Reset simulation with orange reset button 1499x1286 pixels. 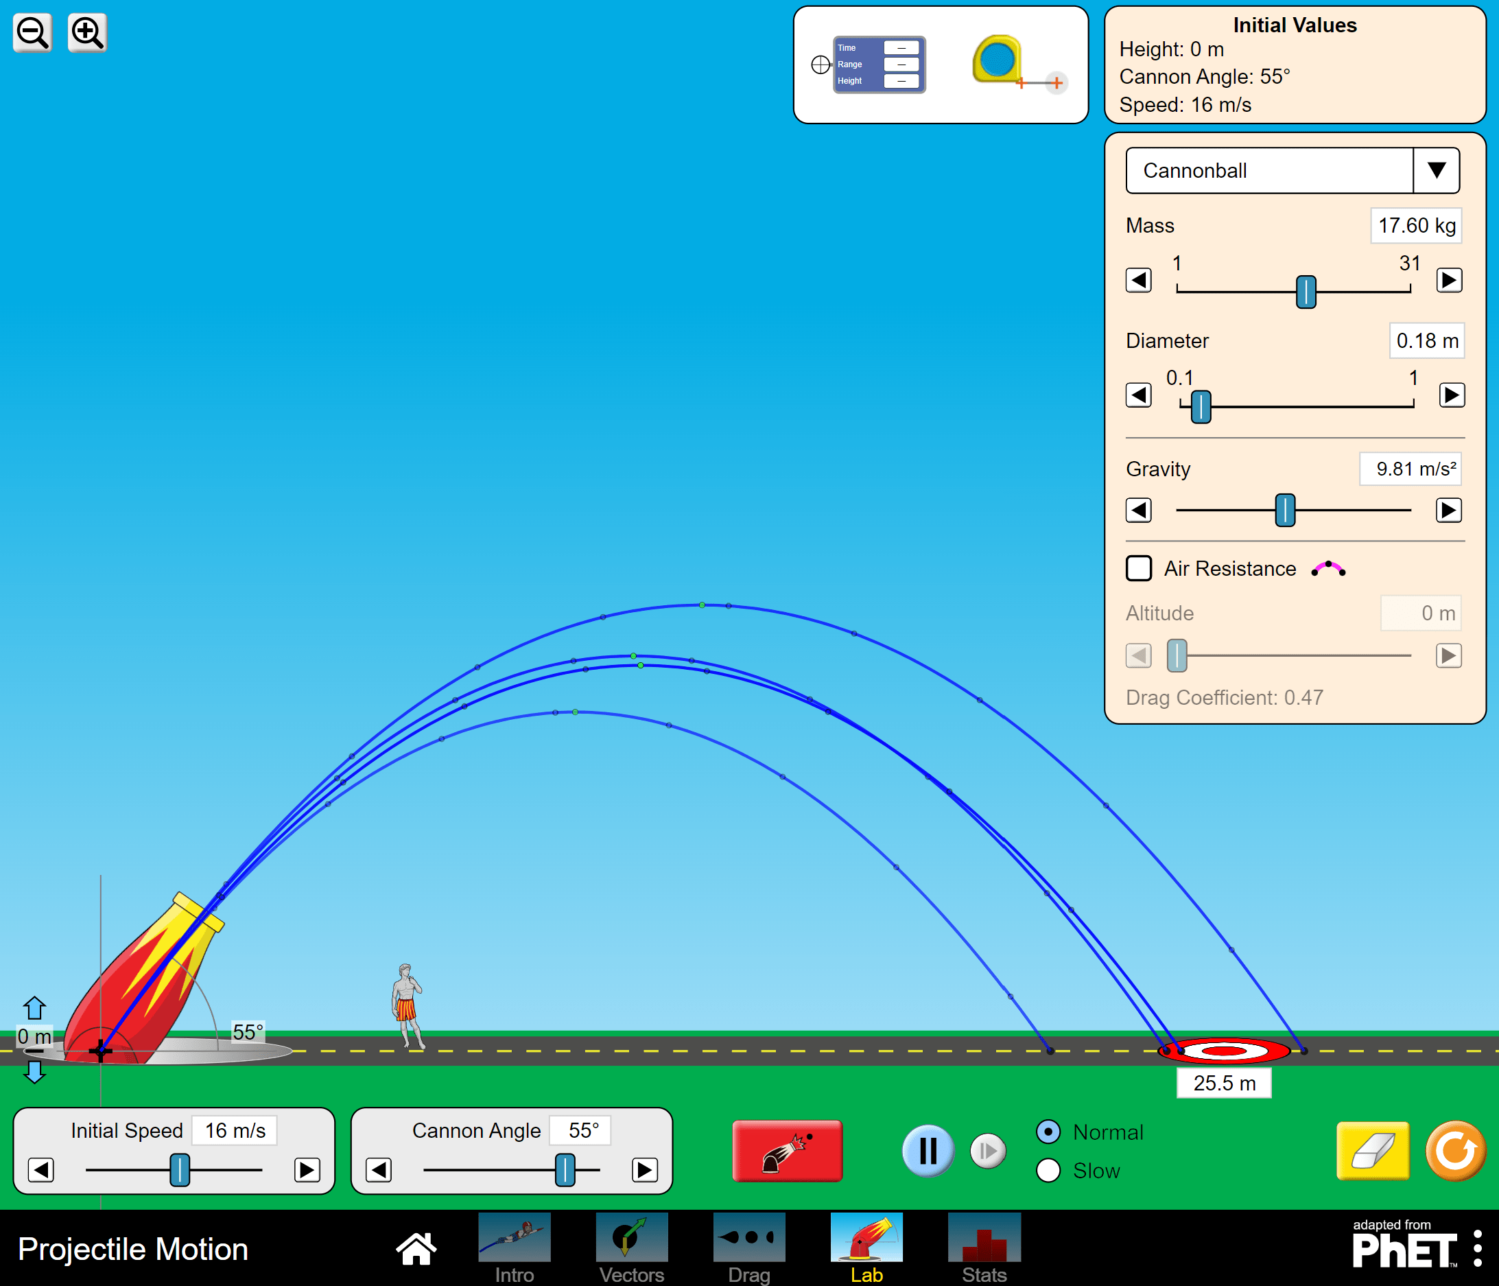pyautogui.click(x=1455, y=1151)
